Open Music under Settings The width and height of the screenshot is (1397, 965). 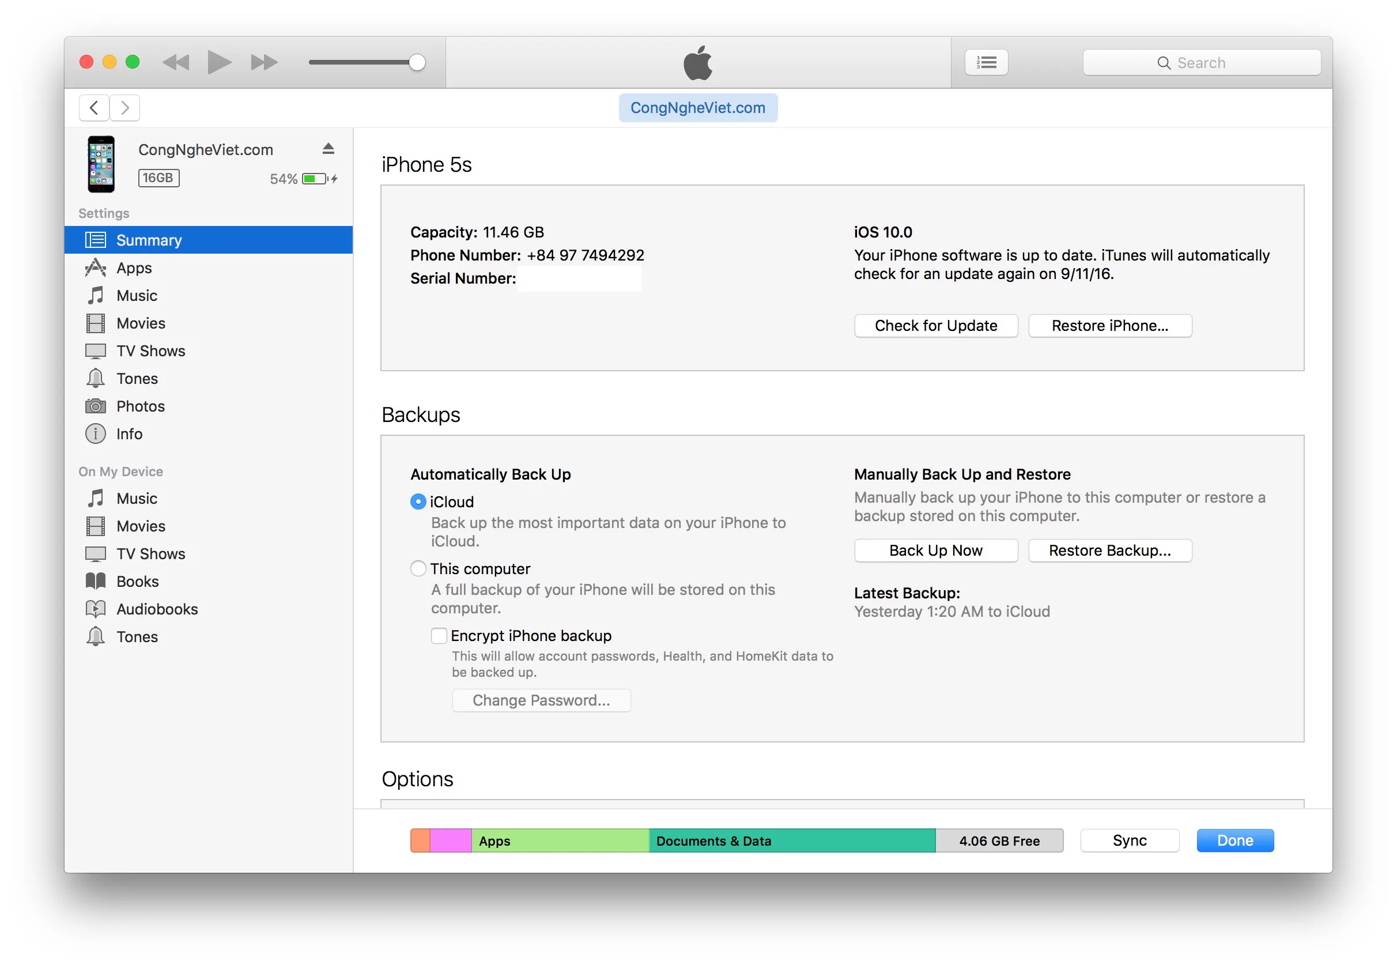point(209,296)
